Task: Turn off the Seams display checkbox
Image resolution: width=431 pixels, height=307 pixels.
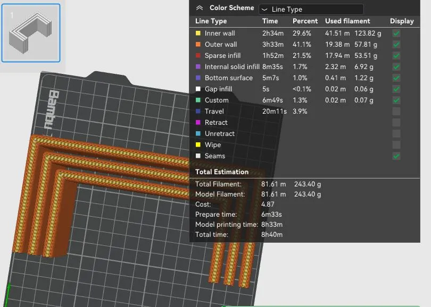Action: tap(396, 156)
